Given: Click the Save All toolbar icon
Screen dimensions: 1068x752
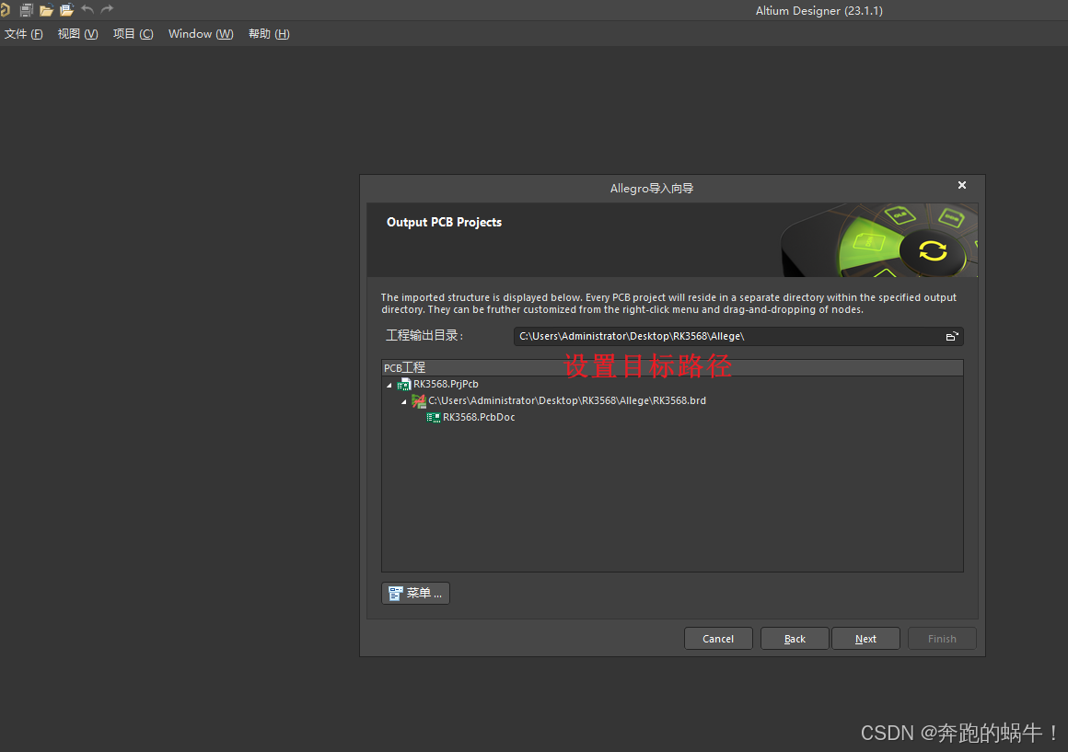Looking at the screenshot, I should (x=27, y=10).
